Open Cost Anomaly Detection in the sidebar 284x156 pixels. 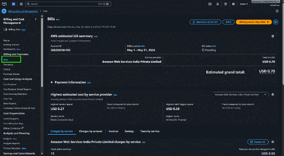coord(15,94)
